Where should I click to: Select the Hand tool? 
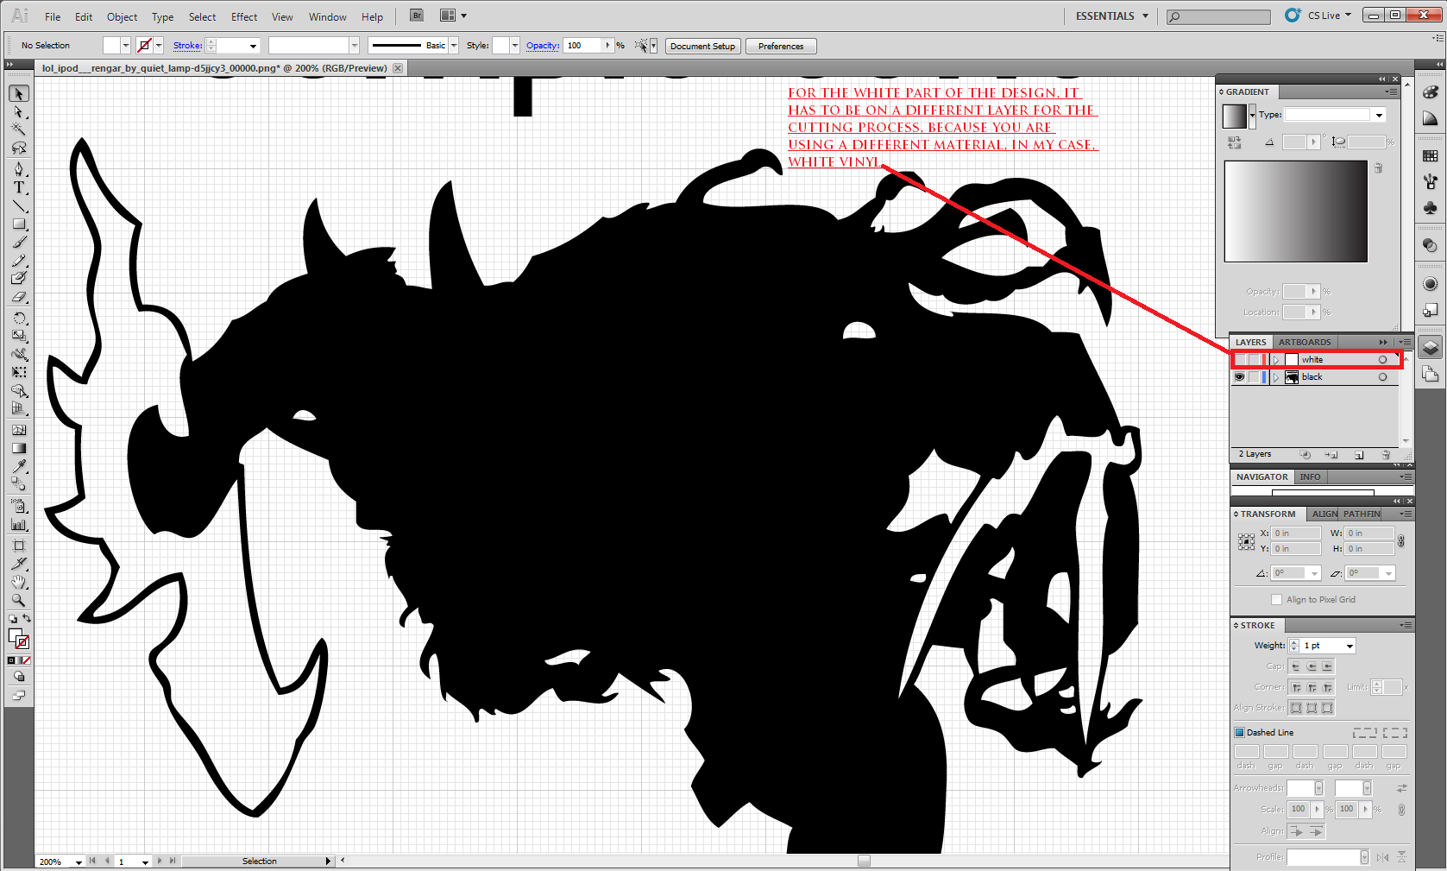19,582
